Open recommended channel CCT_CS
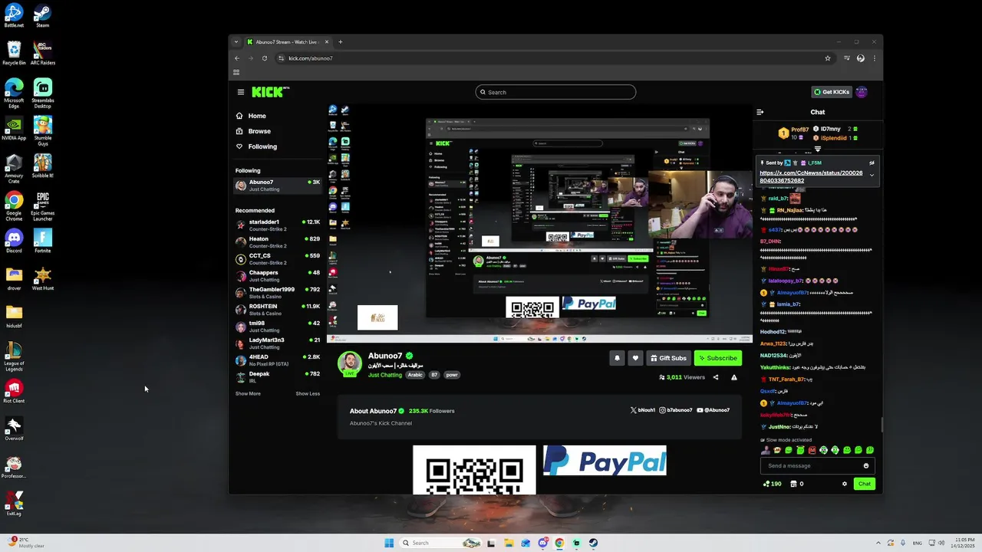 coord(278,259)
